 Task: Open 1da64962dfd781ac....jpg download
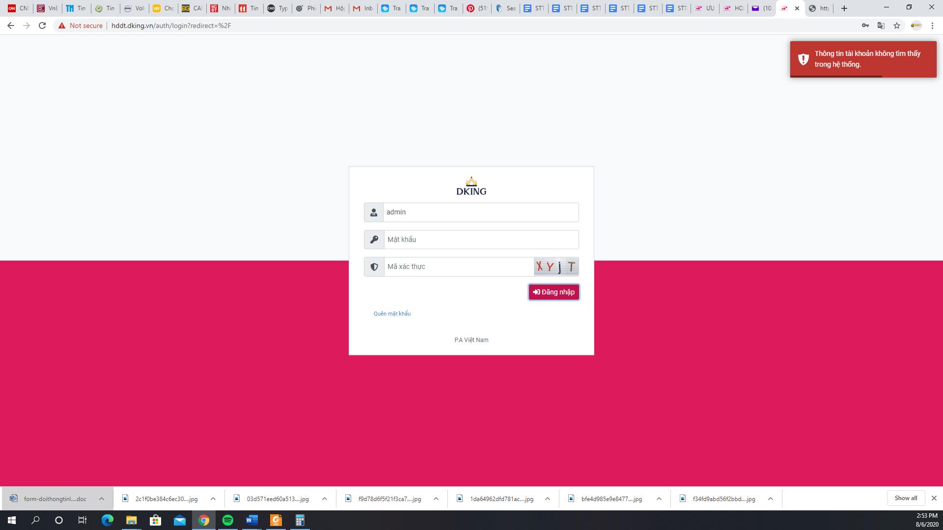coord(495,499)
